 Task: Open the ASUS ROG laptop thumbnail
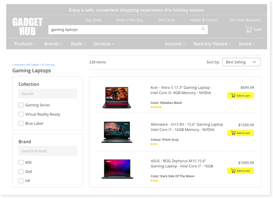point(117,169)
